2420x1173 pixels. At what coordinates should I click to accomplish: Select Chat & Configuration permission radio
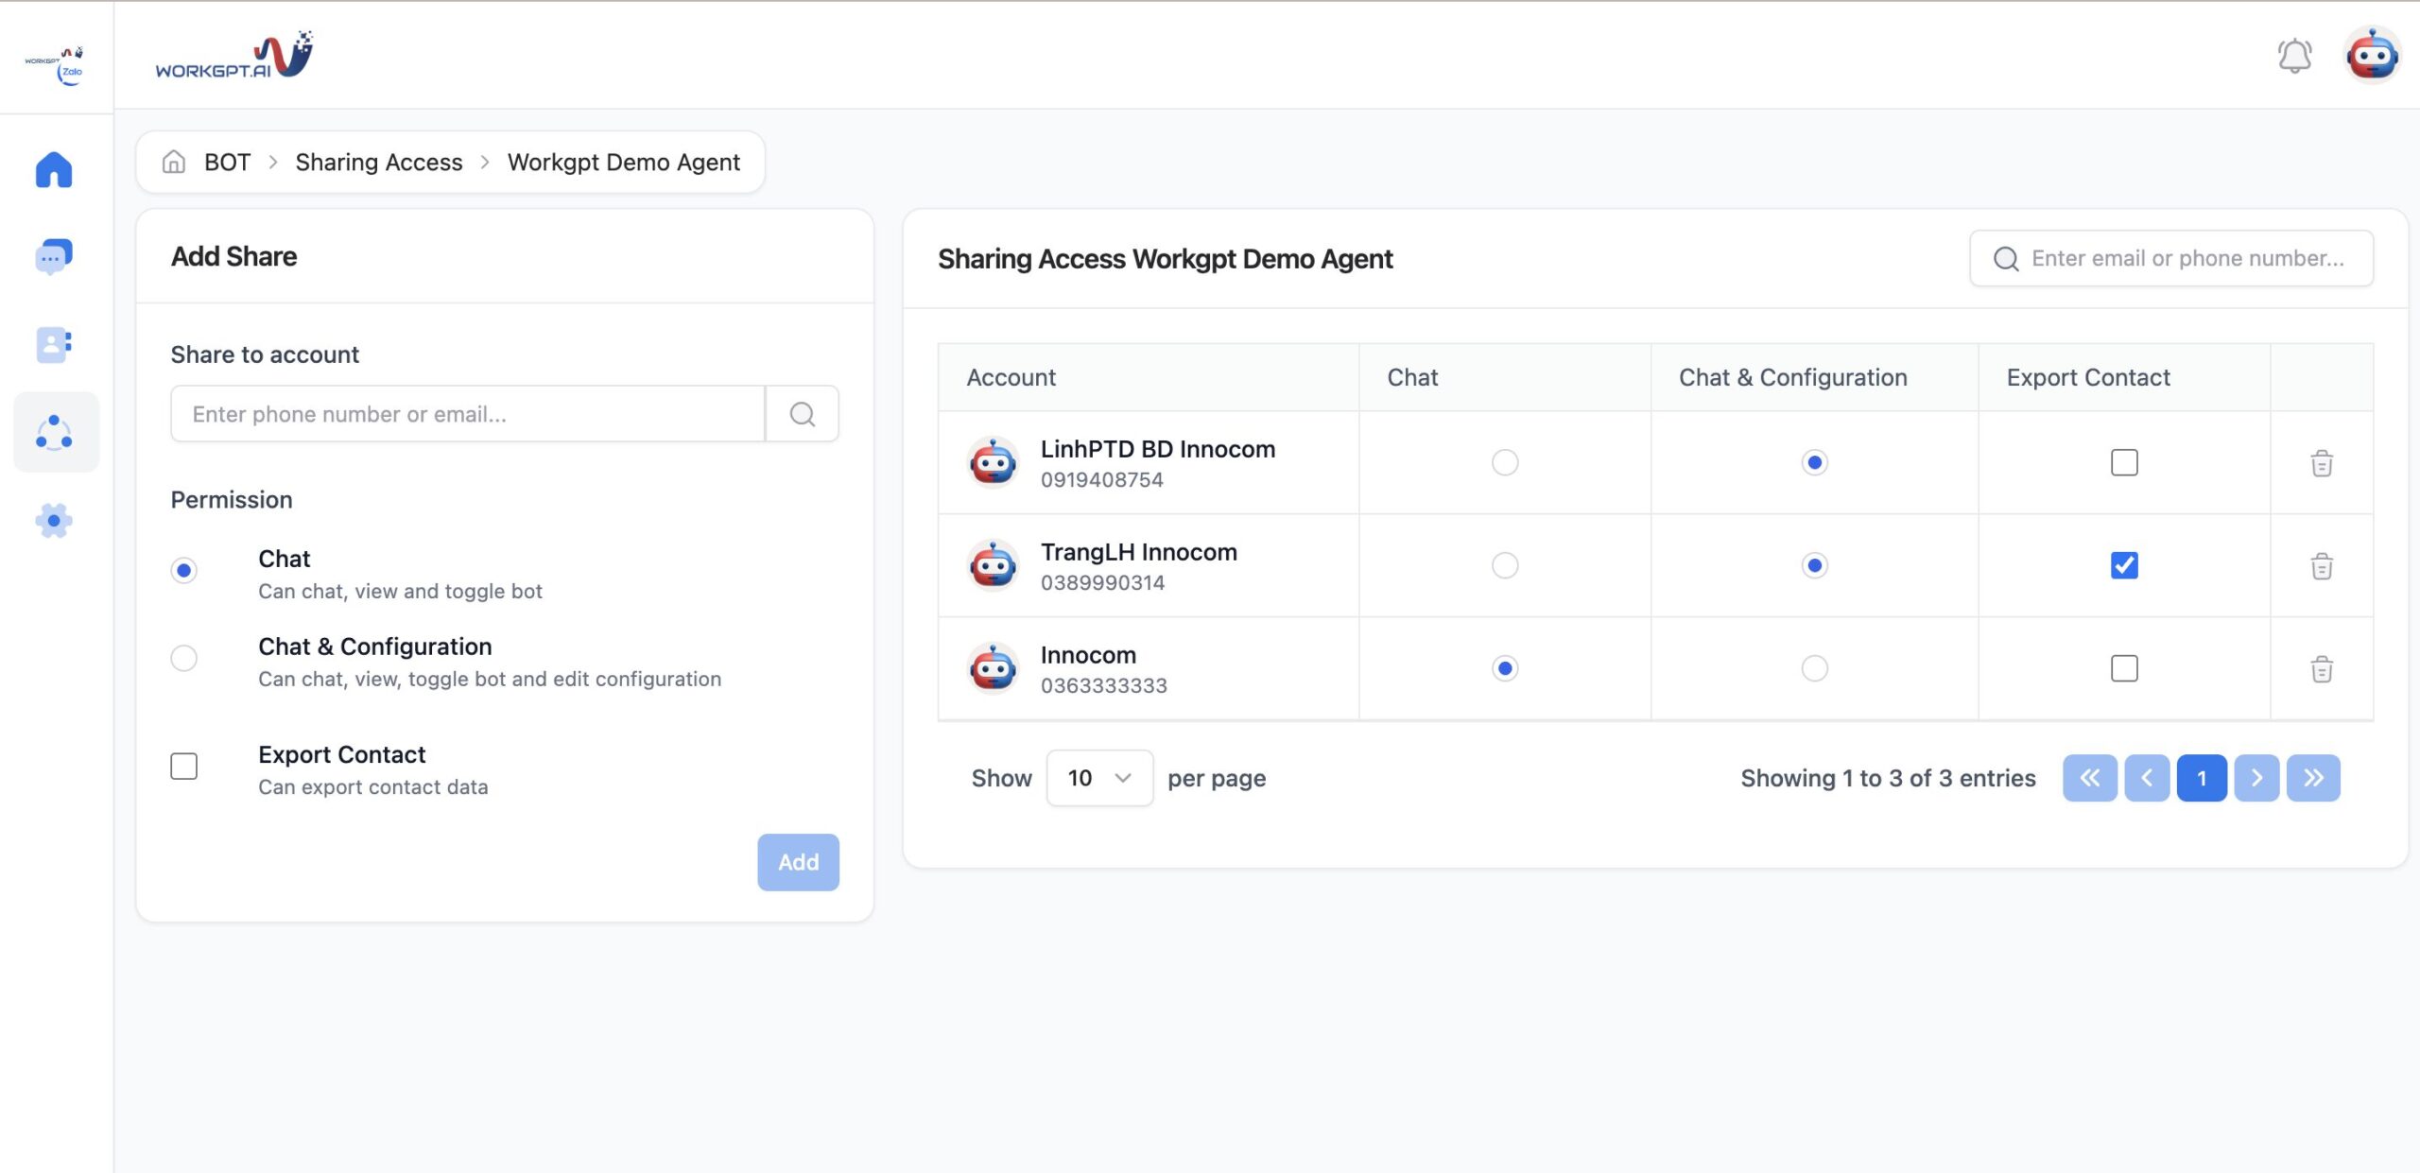(x=184, y=658)
